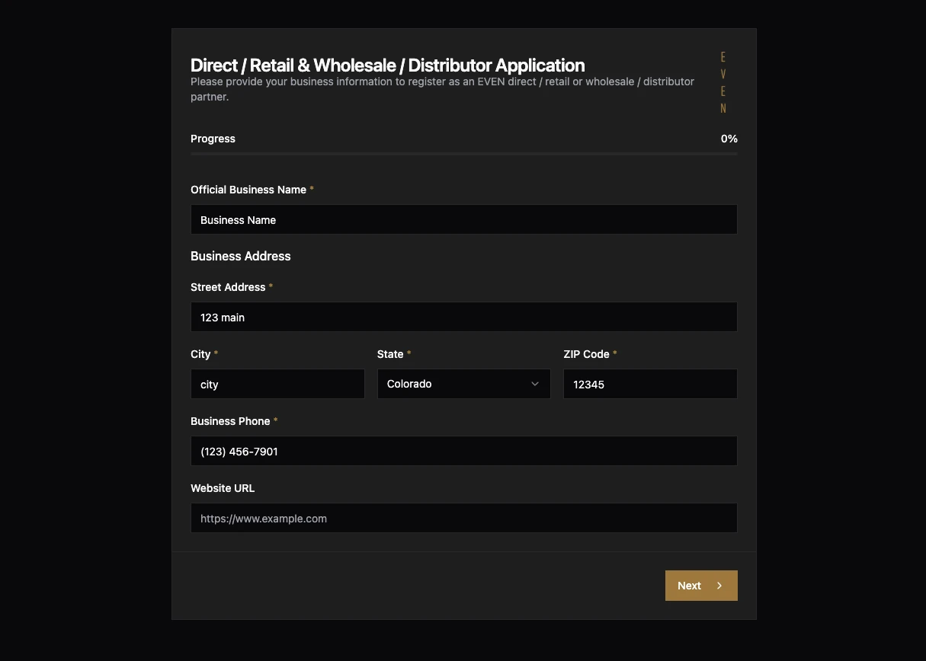Click the Official Business Name field
This screenshot has height=661, width=926.
[463, 219]
